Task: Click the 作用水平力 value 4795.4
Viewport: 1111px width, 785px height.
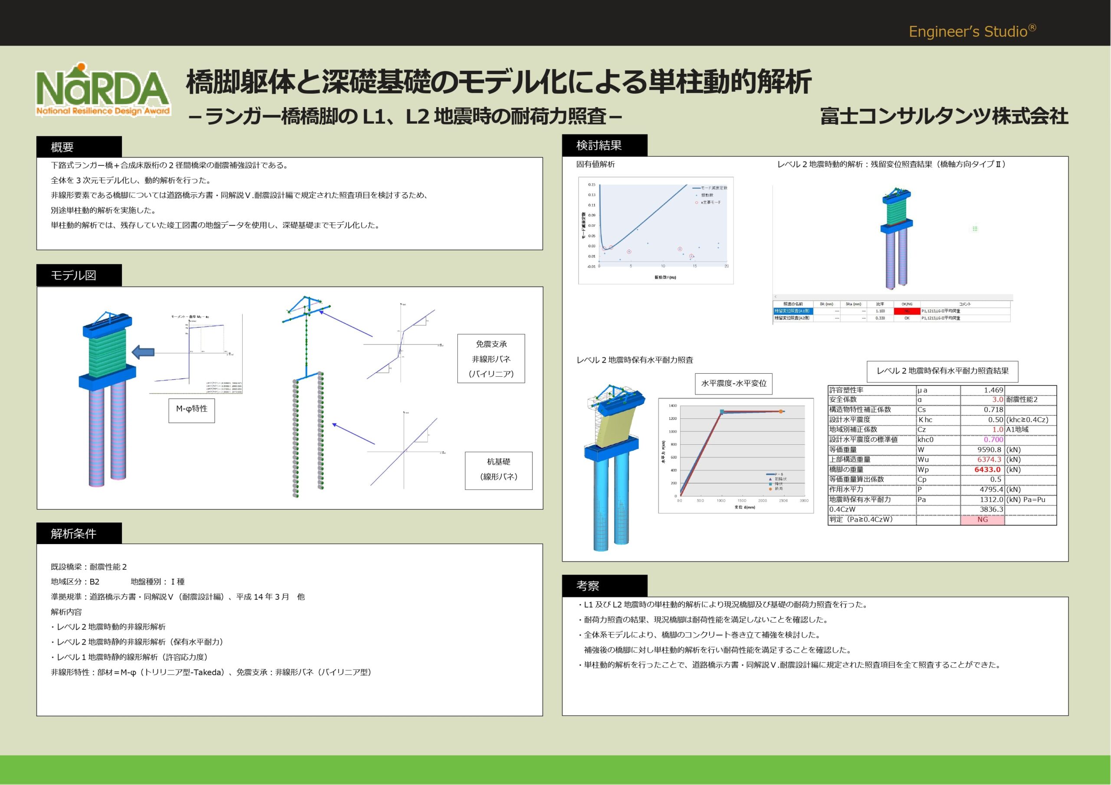Action: click(x=990, y=490)
